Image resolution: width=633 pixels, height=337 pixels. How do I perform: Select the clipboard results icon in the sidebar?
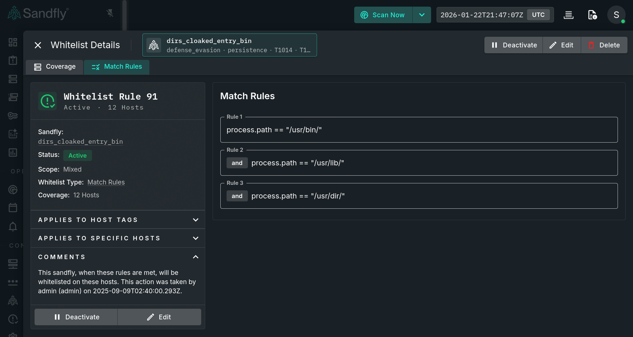point(13,60)
